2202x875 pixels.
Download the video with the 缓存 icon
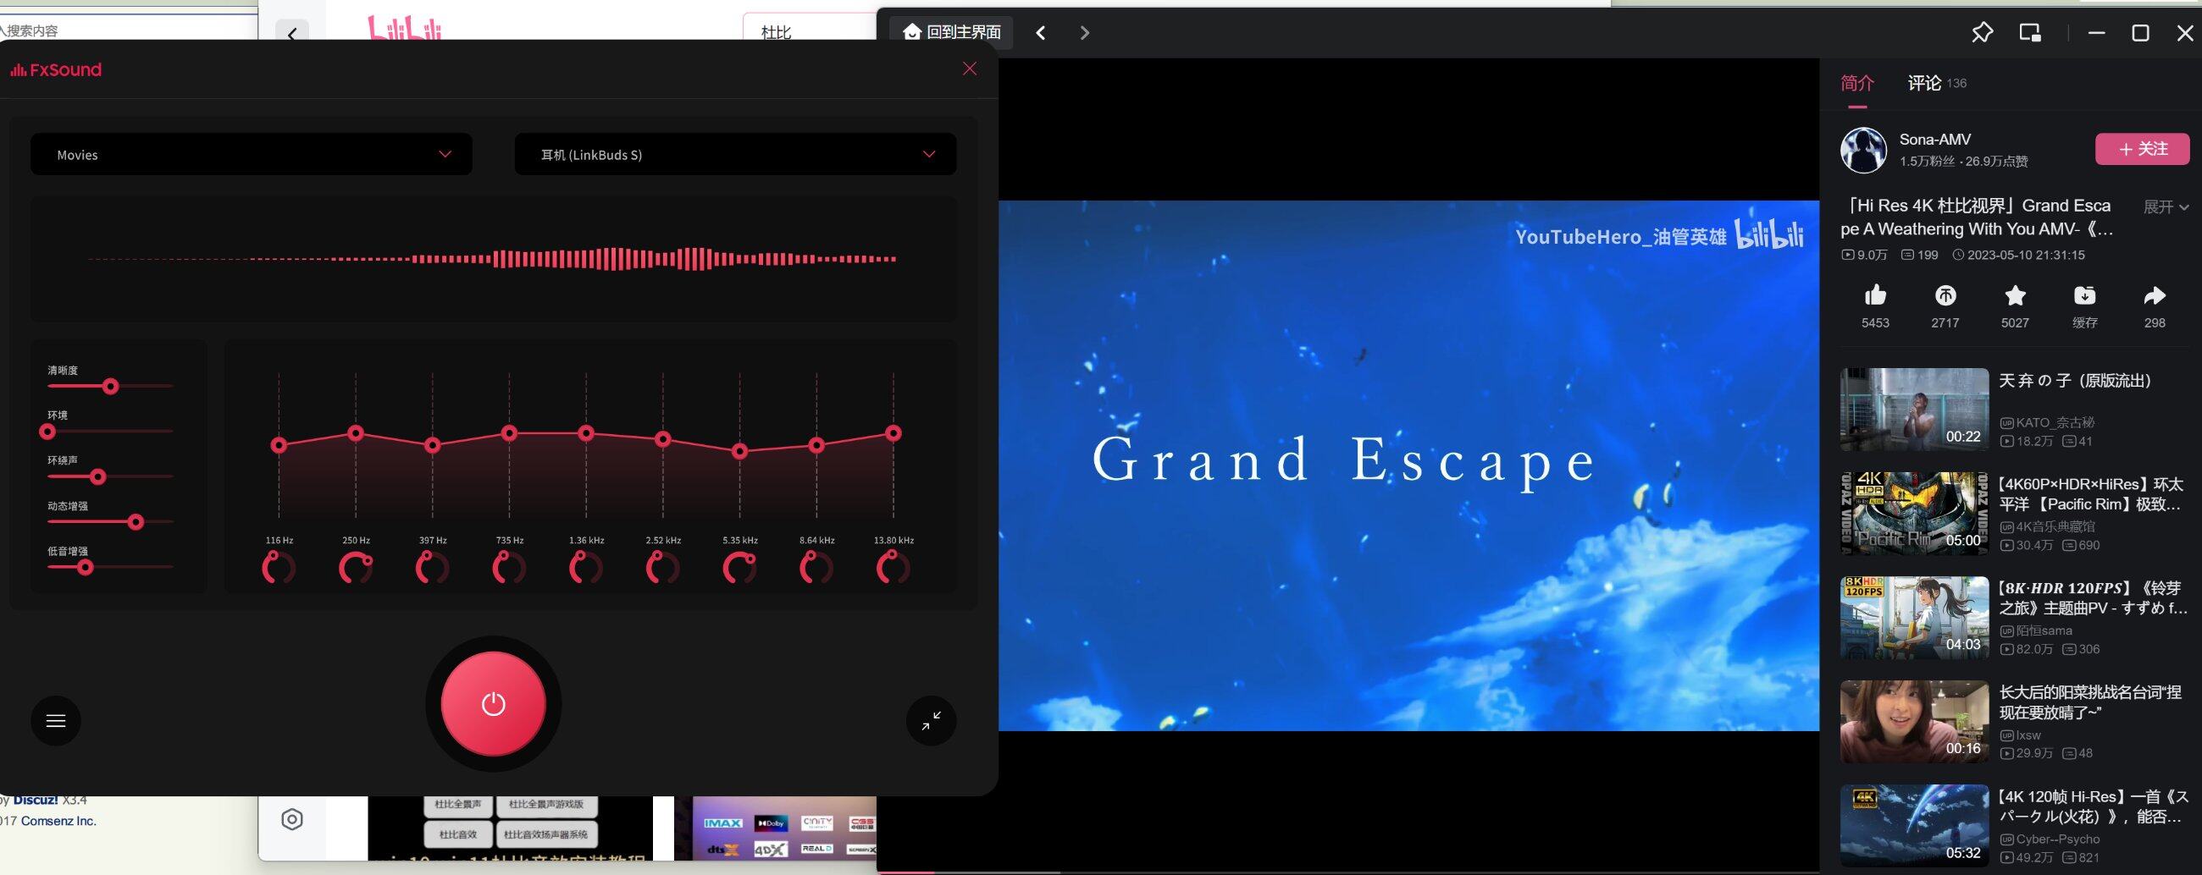coord(2085,295)
